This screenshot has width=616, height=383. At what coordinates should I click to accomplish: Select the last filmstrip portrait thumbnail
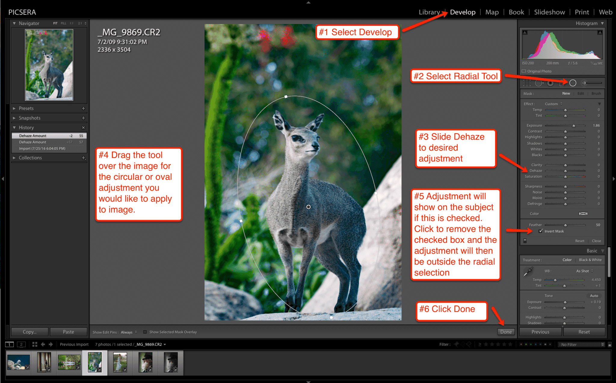[x=171, y=362]
